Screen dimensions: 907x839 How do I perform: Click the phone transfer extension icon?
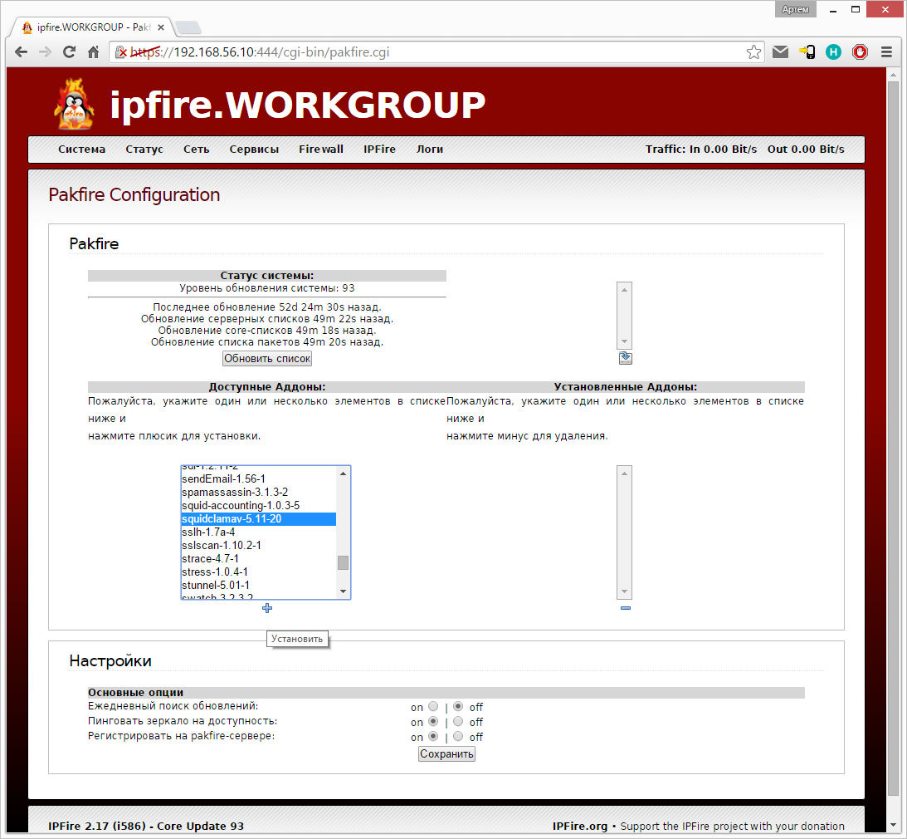[x=807, y=52]
